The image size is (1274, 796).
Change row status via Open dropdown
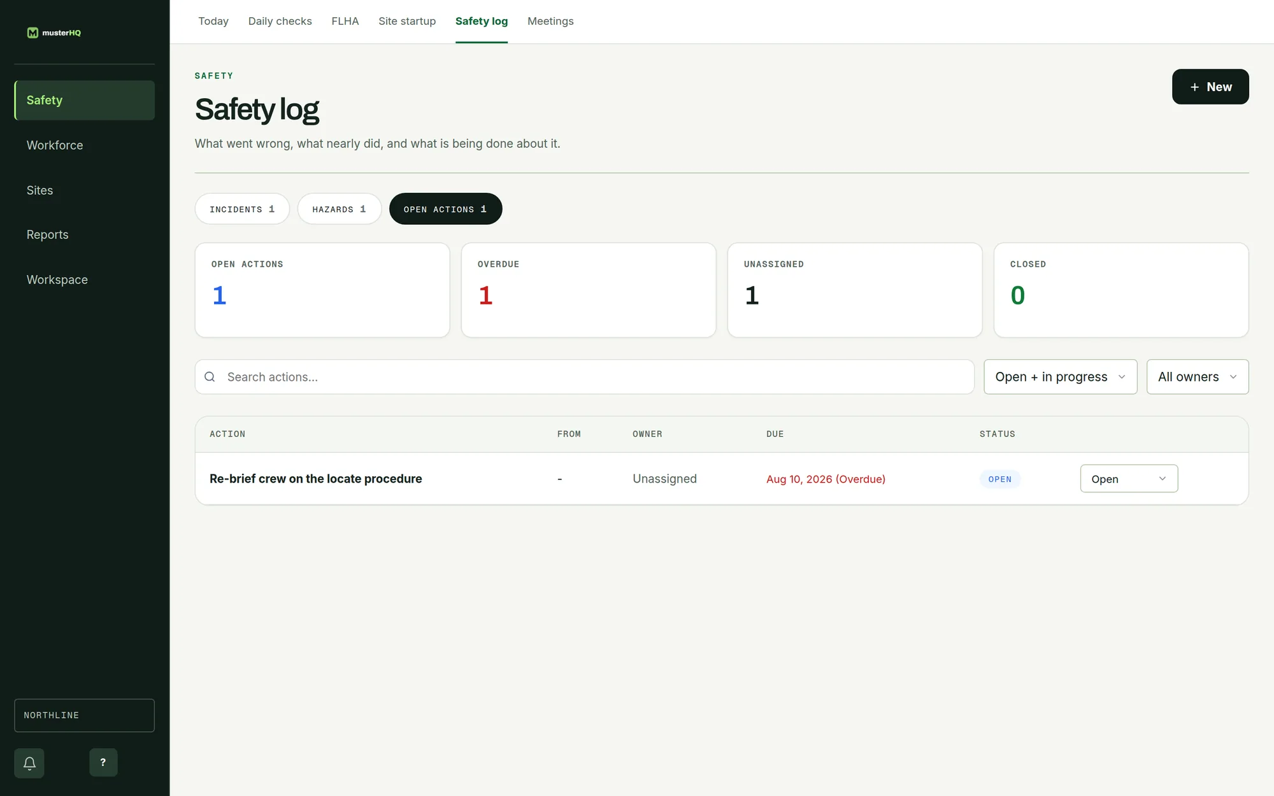(x=1129, y=479)
